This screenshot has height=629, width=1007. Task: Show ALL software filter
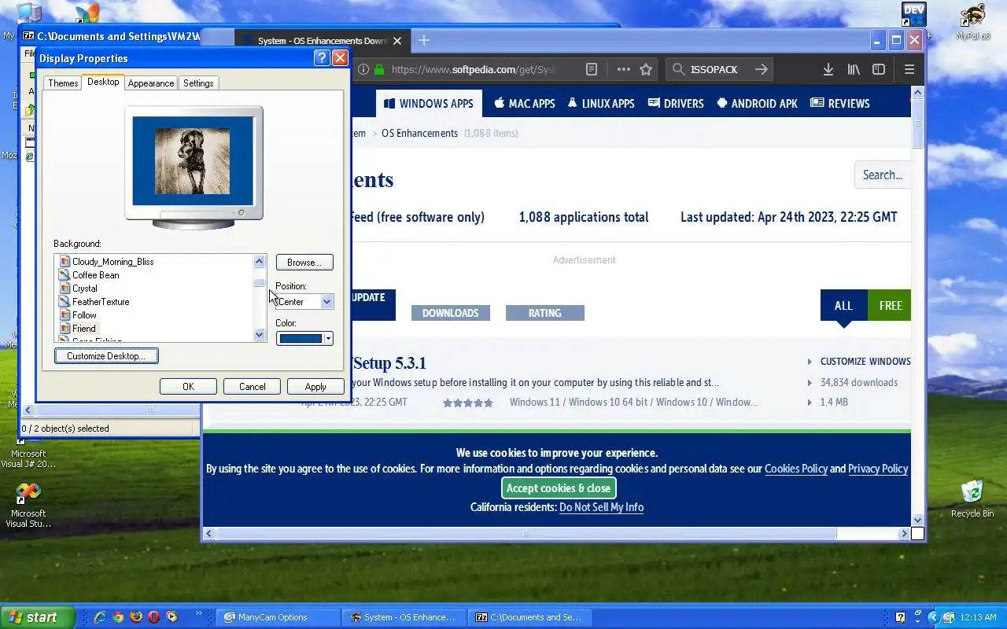pos(843,305)
